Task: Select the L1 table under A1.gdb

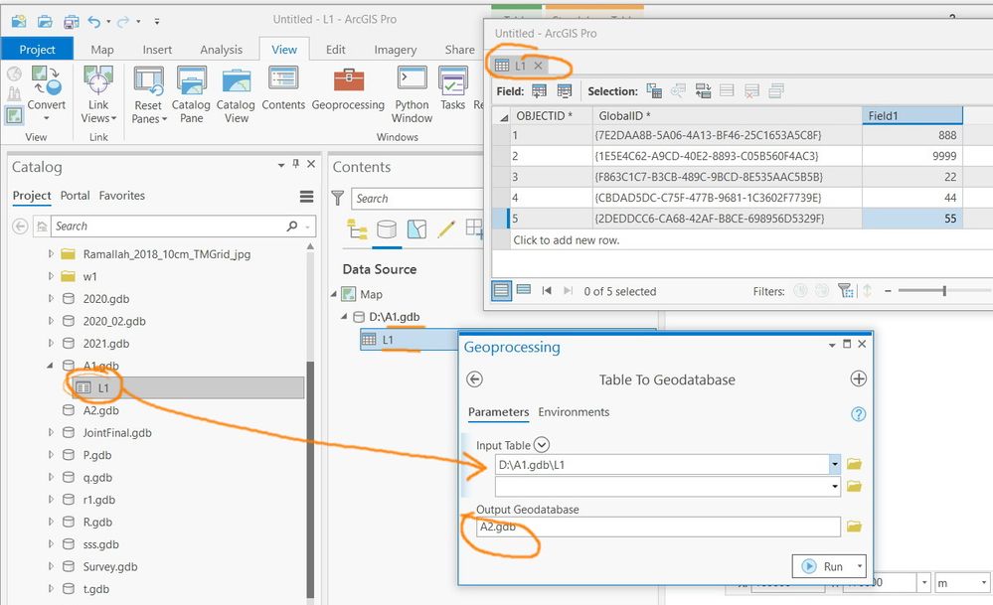Action: coord(188,387)
